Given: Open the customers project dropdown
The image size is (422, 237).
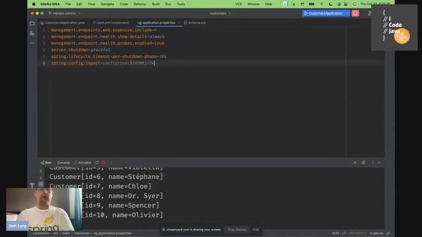Looking at the screenshot, I should [220, 13].
